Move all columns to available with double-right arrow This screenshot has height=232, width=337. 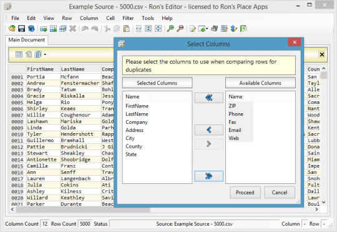pos(208,176)
